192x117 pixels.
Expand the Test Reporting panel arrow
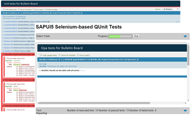click(185, 111)
